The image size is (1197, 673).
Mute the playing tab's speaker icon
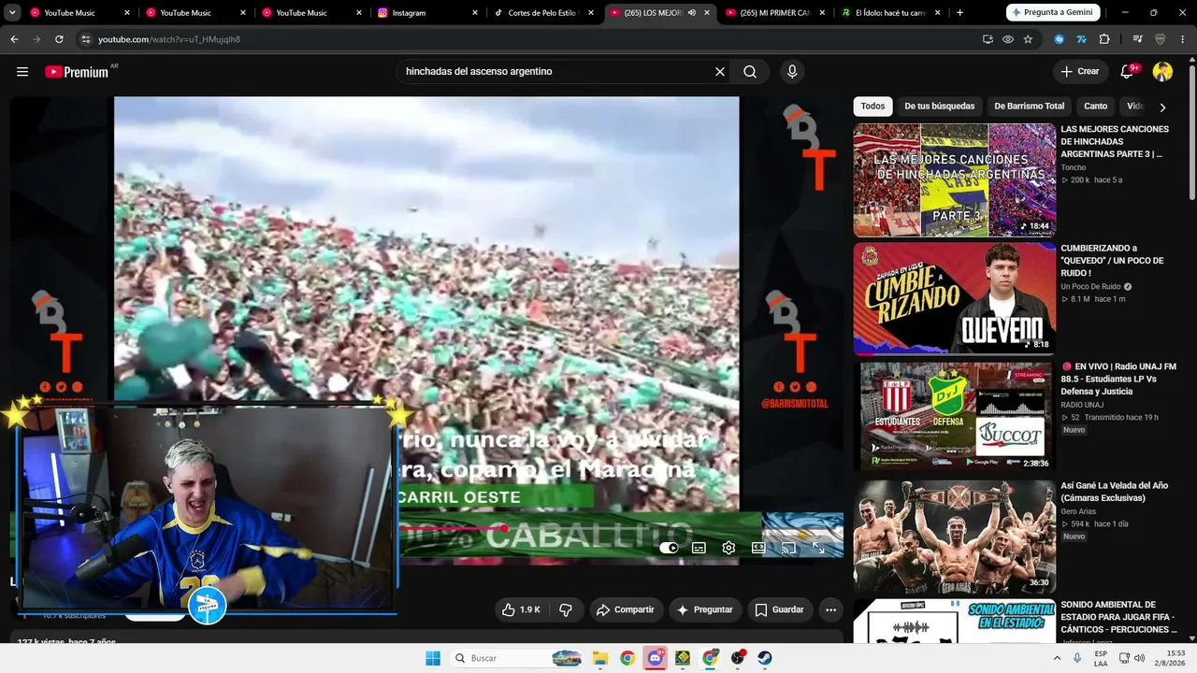point(692,13)
